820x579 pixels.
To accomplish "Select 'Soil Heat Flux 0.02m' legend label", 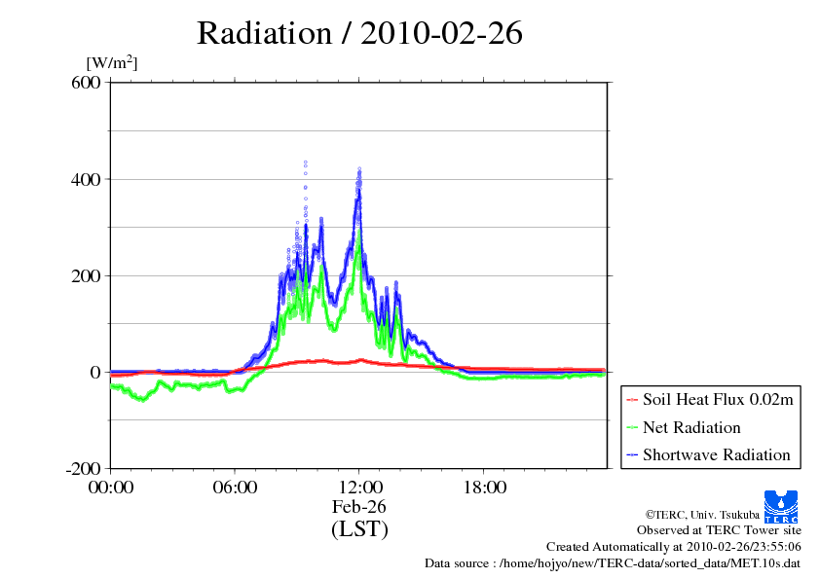I will pyautogui.click(x=718, y=400).
